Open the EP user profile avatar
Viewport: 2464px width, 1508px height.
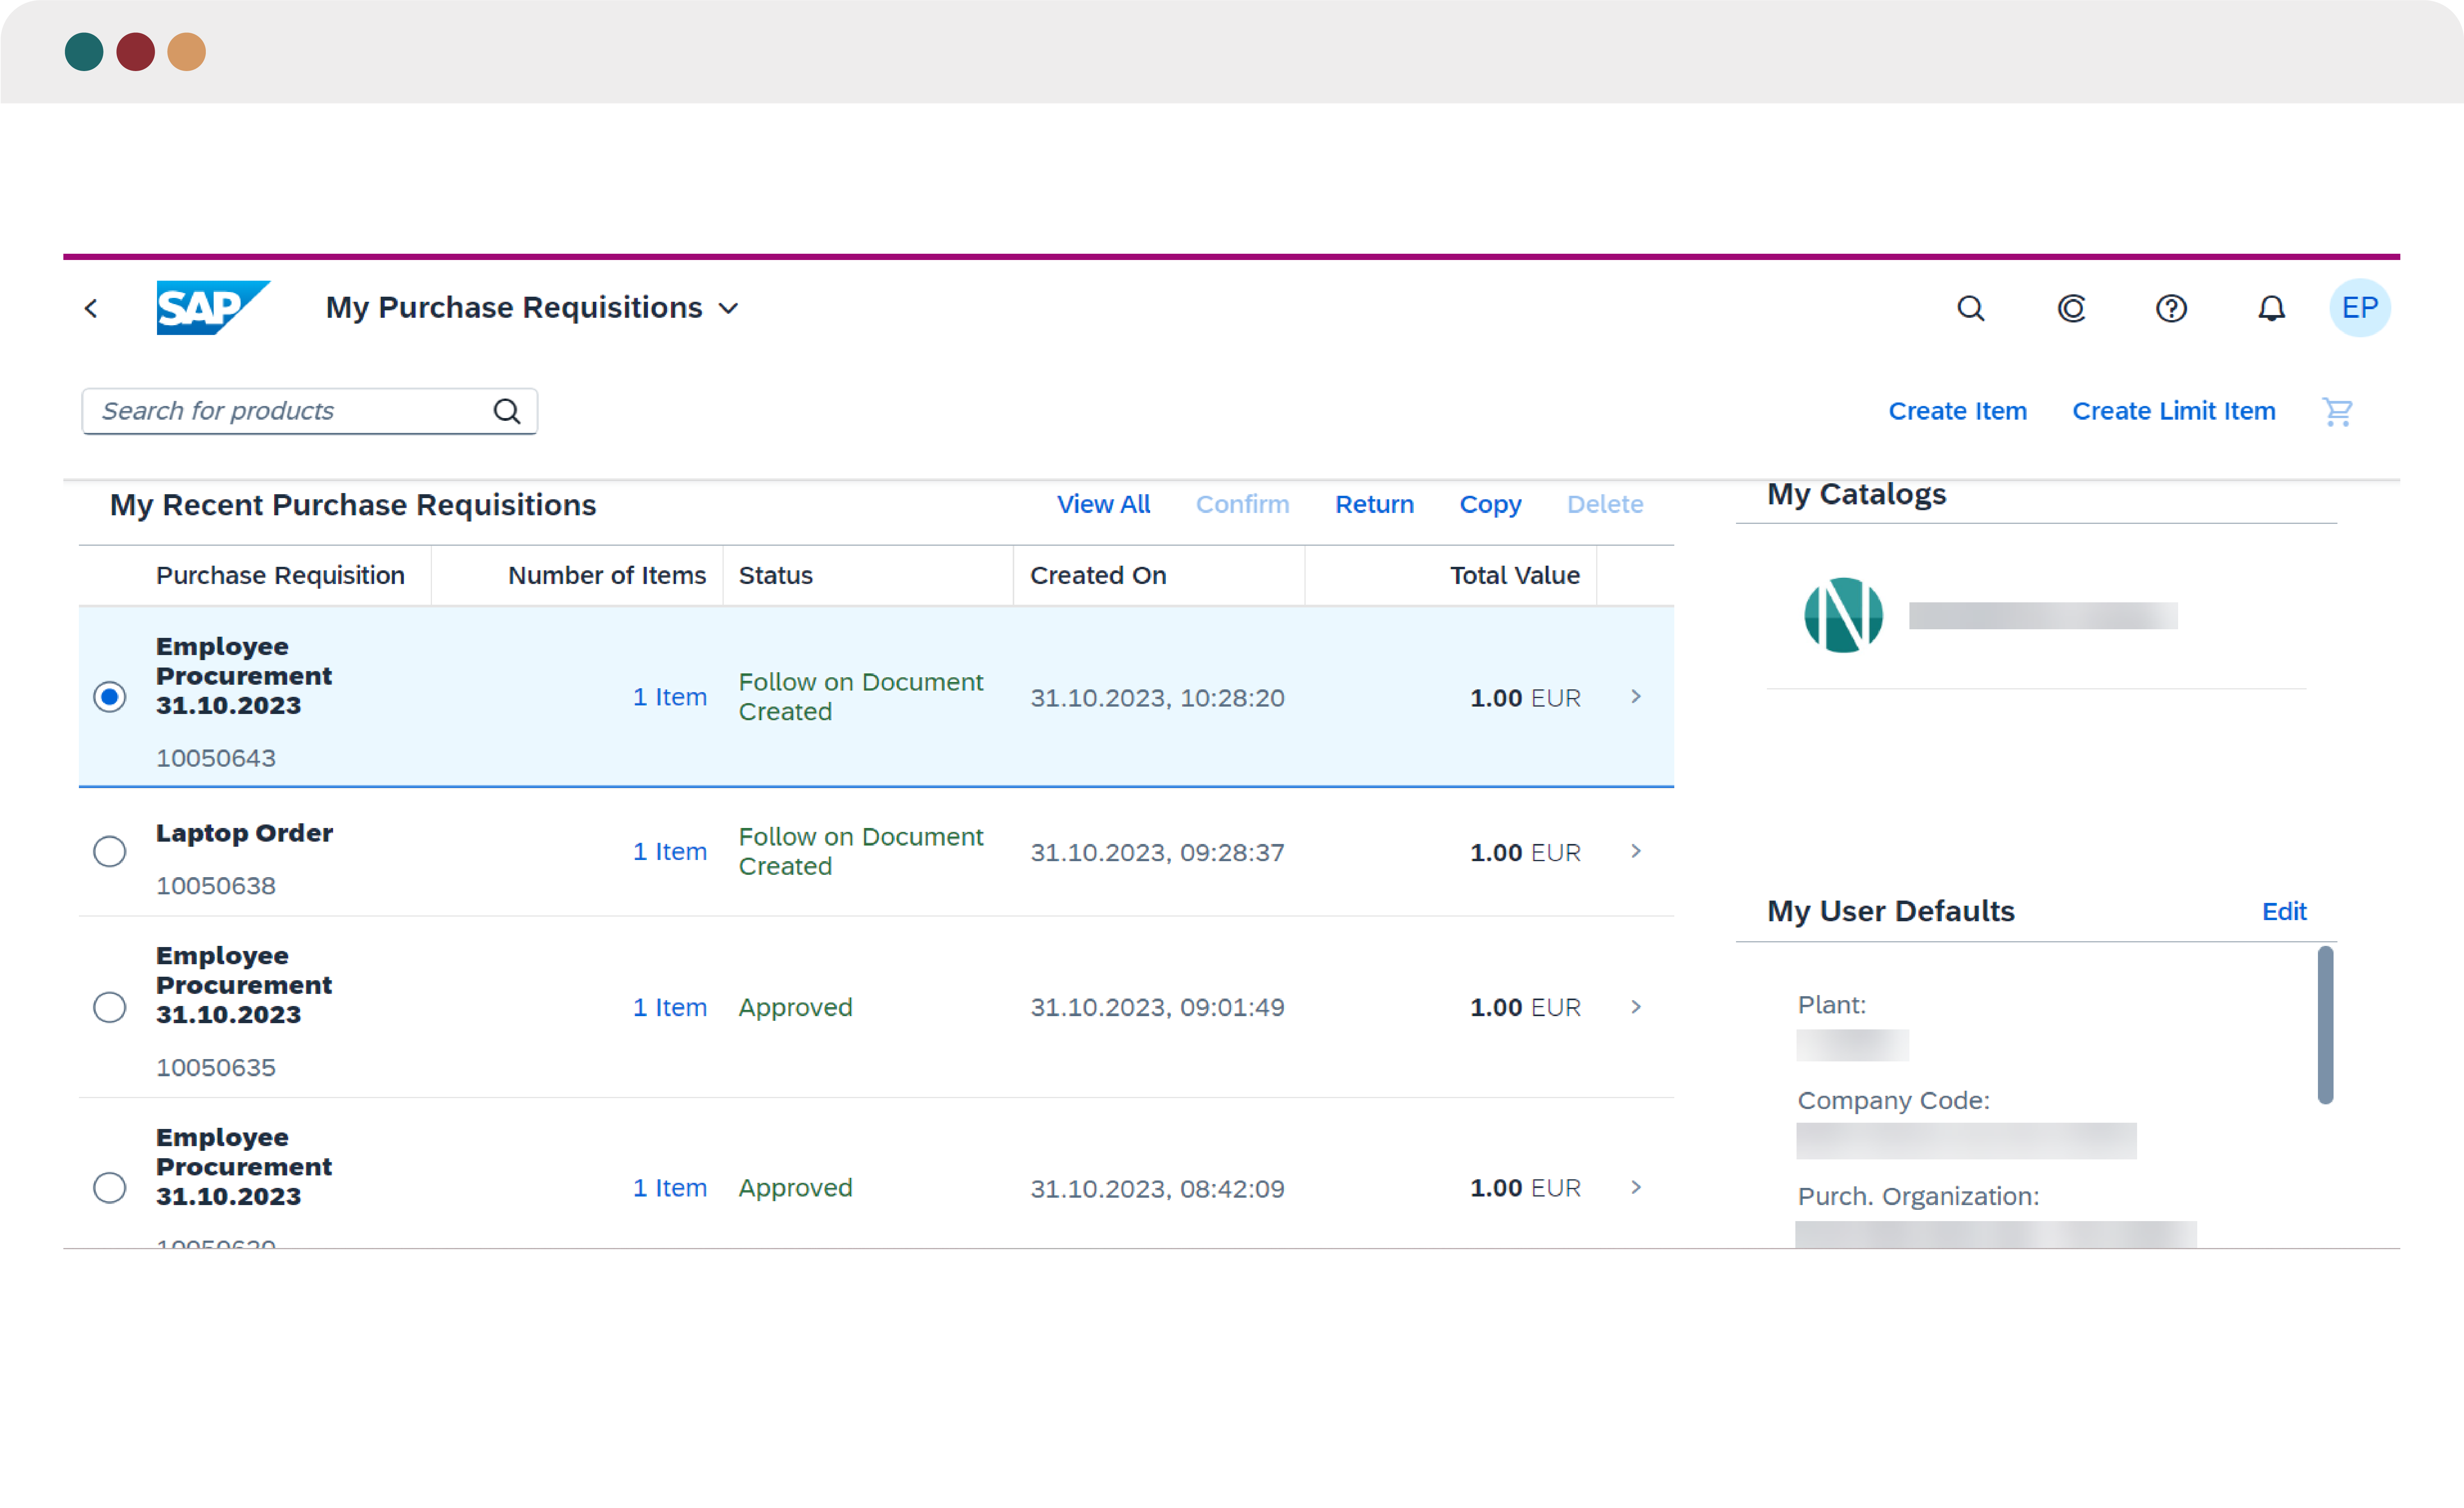[2360, 308]
